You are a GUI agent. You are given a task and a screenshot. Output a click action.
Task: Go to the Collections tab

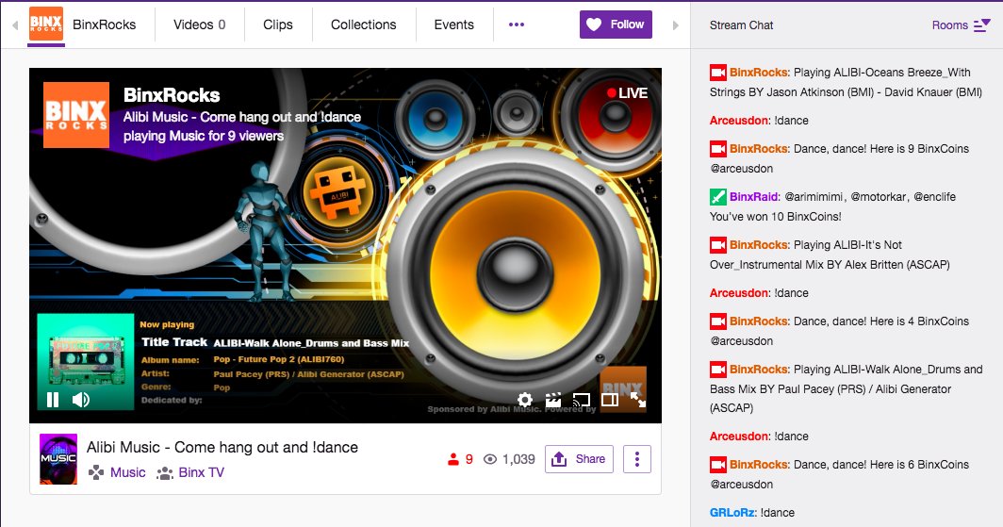pyautogui.click(x=363, y=25)
